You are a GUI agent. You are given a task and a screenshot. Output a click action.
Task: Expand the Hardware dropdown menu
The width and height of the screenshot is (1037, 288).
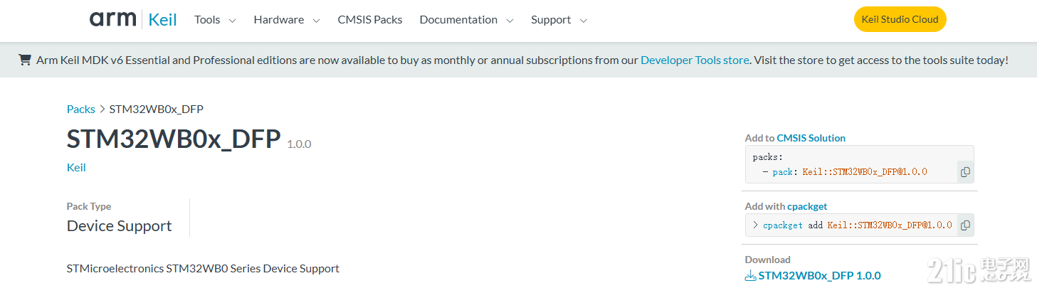click(287, 20)
